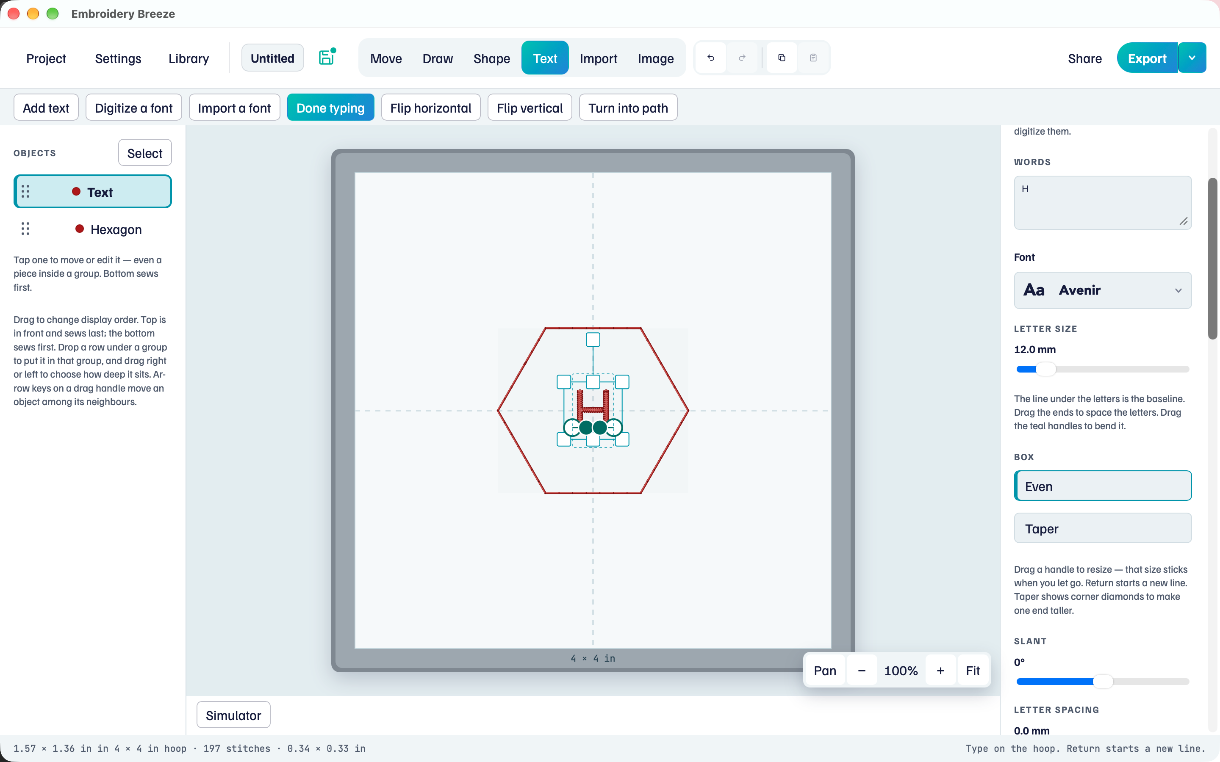Open the Settings menu
The image size is (1220, 762).
click(118, 58)
